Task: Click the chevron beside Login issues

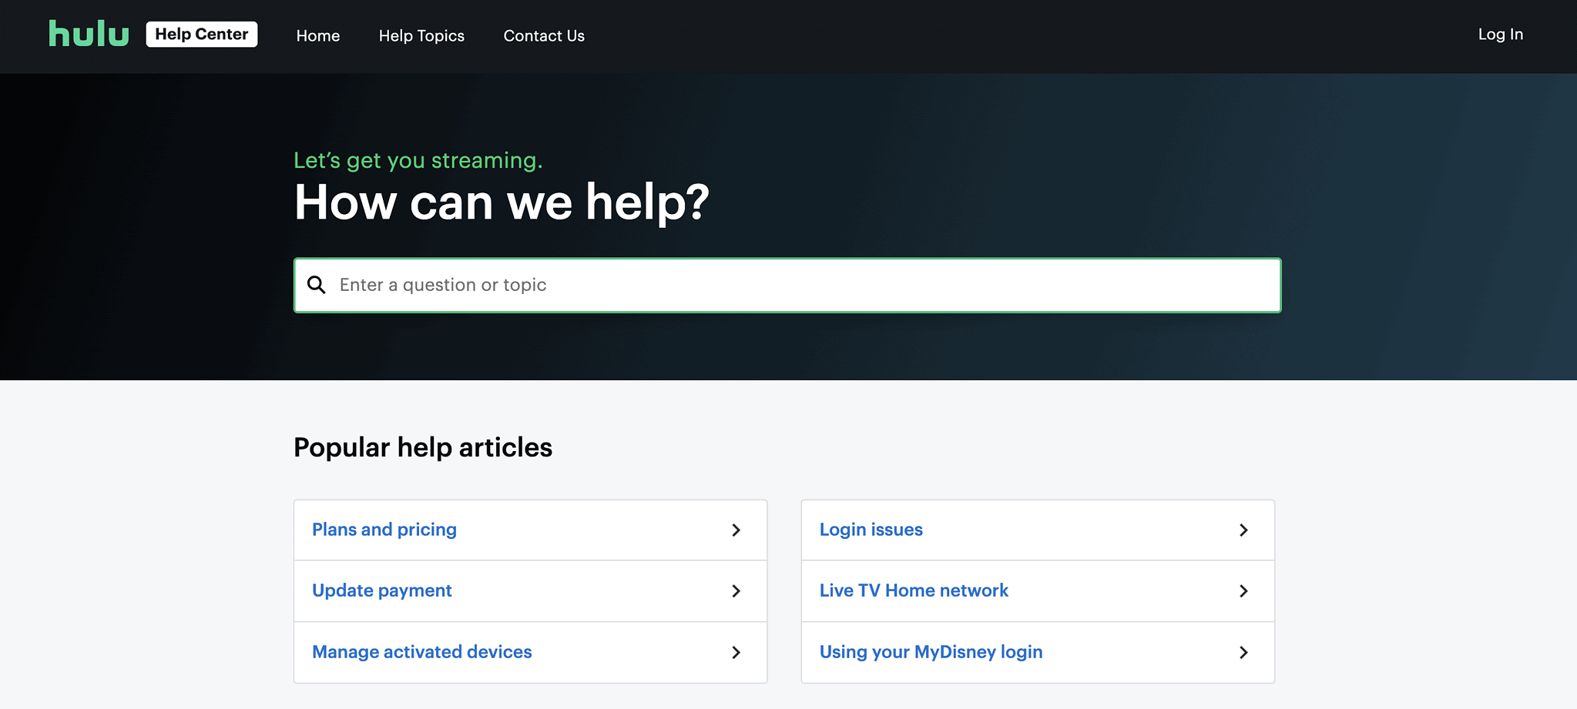Action: (1244, 530)
